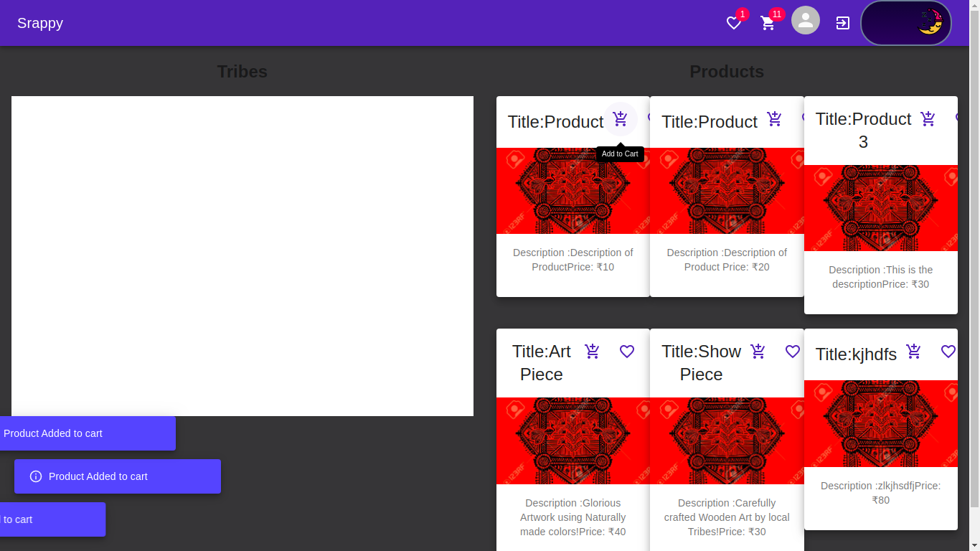Add Art Piece to cart
The width and height of the screenshot is (980, 551).
tap(592, 352)
